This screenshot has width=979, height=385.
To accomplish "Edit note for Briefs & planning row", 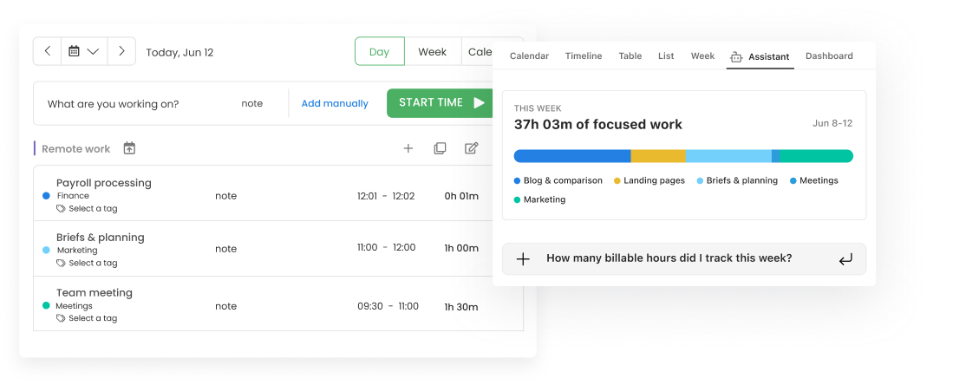I will click(226, 249).
